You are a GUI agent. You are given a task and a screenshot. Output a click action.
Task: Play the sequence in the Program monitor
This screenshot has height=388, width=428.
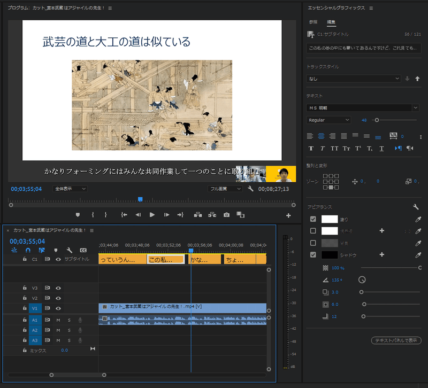coord(152,215)
